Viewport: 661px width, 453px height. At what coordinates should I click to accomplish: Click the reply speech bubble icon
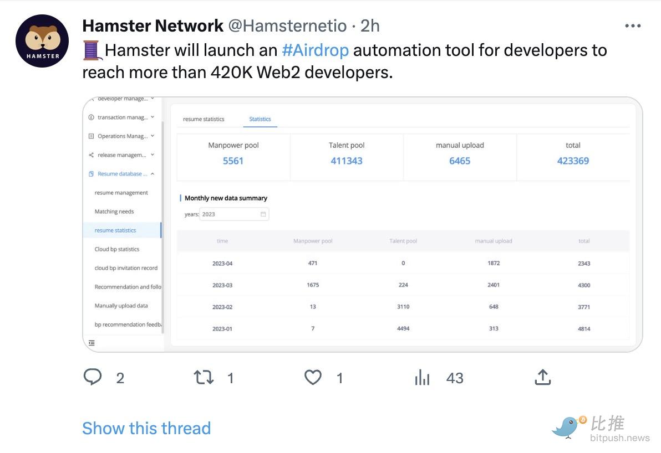[x=93, y=378]
